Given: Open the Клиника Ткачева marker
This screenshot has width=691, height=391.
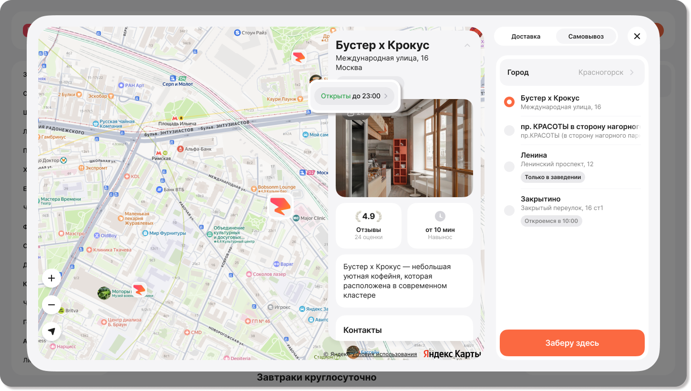Looking at the screenshot, I should click(90, 250).
